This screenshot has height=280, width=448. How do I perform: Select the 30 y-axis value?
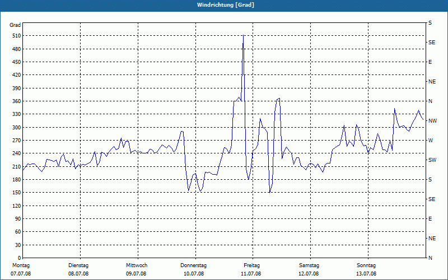coord(18,245)
